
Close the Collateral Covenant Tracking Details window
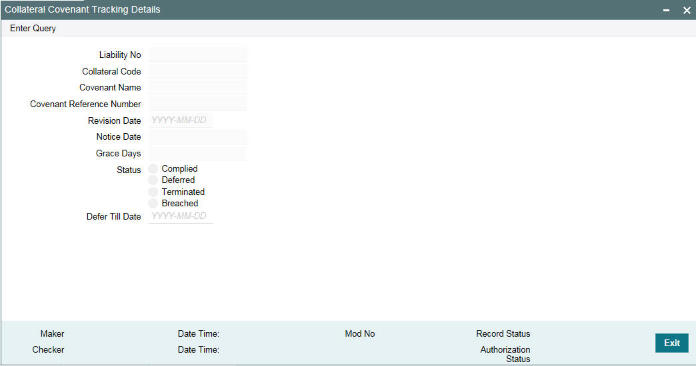[687, 10]
